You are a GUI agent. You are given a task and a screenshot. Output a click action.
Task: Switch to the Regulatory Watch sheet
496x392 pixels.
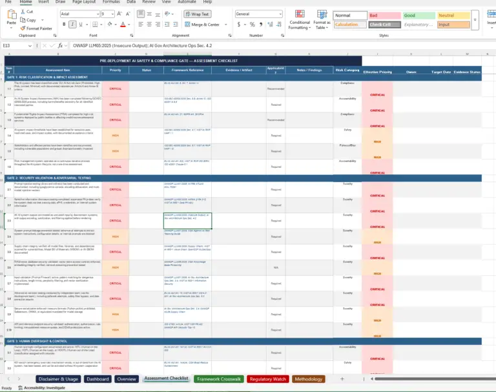(x=268, y=379)
